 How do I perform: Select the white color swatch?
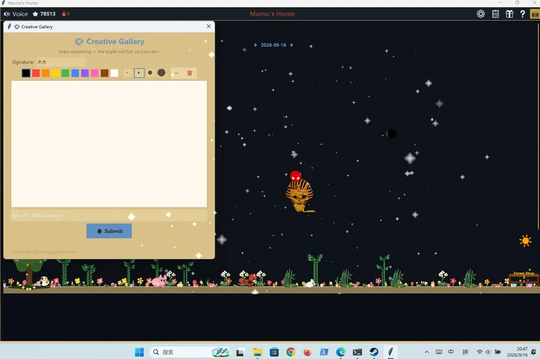114,73
